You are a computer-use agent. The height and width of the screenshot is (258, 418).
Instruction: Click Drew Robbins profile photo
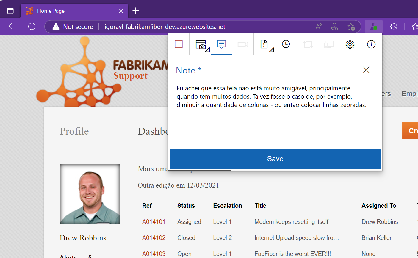90,194
